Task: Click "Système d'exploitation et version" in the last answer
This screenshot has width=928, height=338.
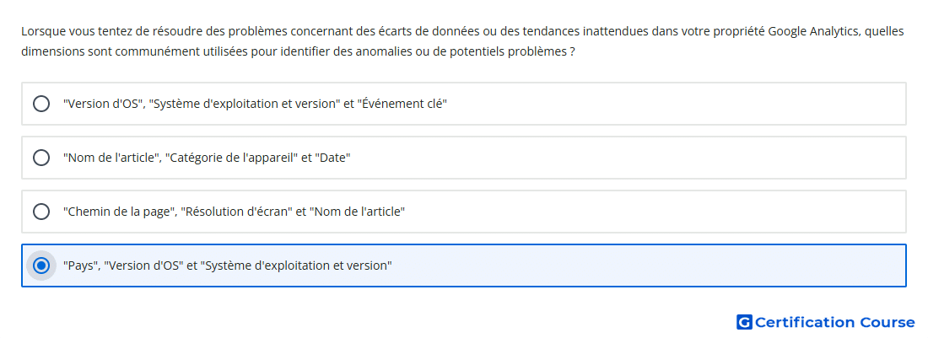Action: [x=296, y=266]
